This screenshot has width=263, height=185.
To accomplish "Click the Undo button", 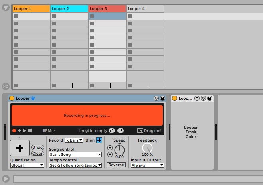I will (x=38, y=148).
